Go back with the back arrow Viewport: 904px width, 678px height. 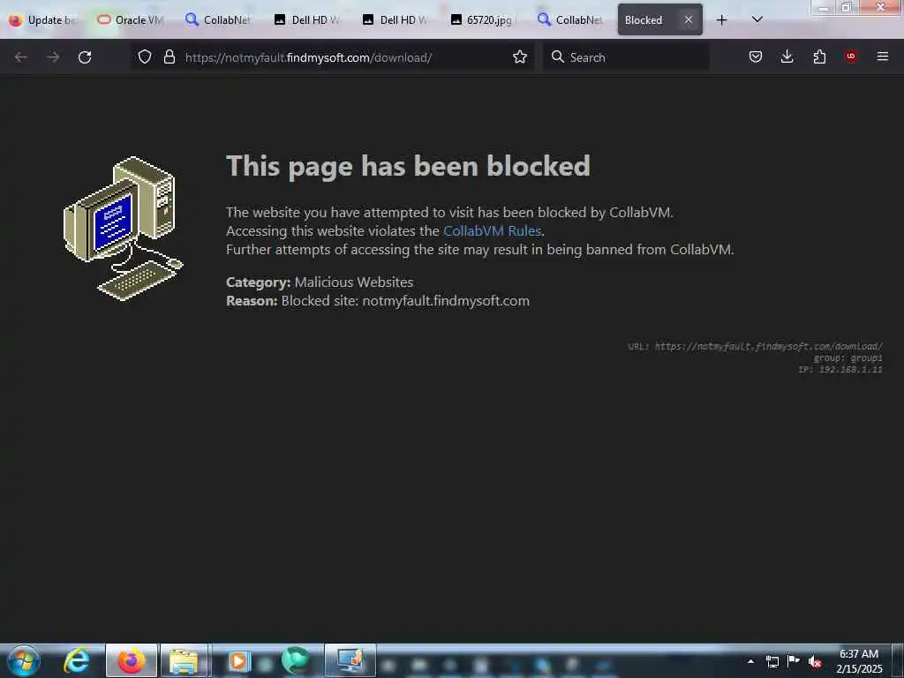(x=21, y=57)
